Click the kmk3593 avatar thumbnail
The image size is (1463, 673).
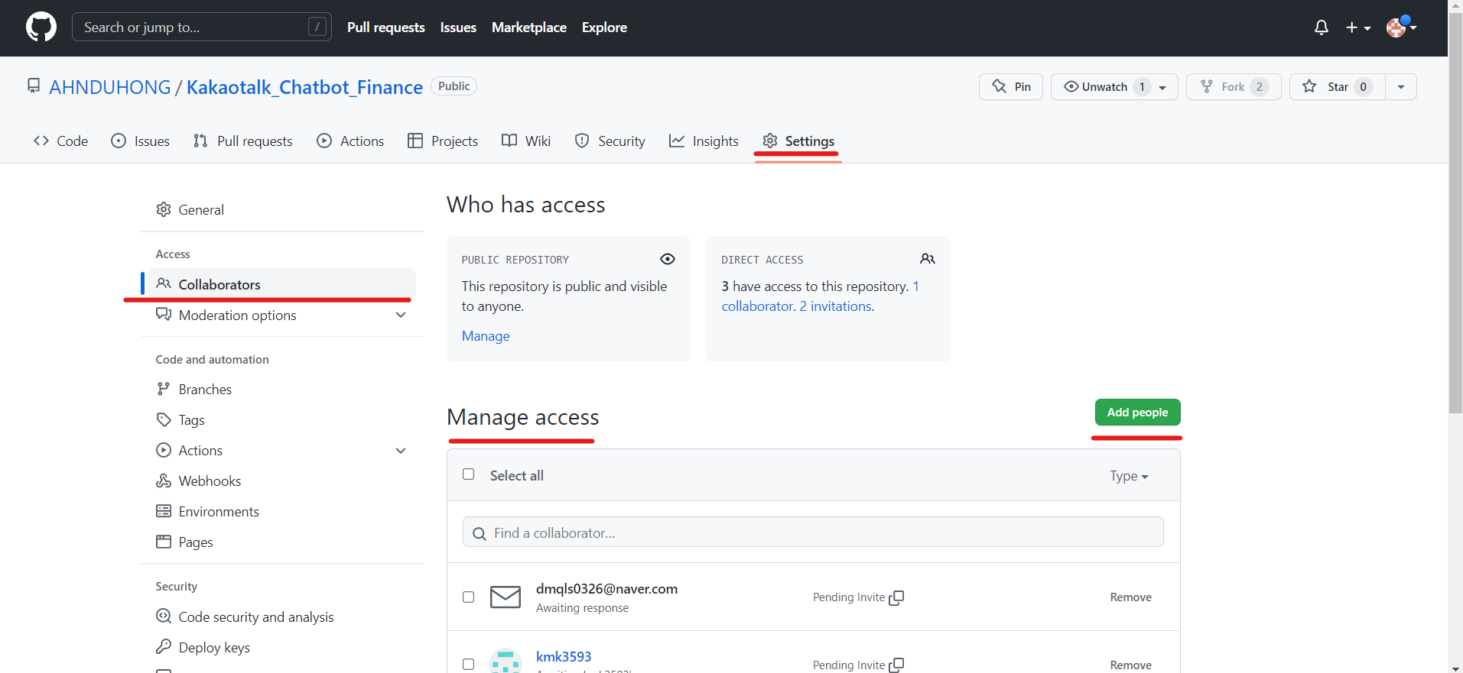pos(506,662)
